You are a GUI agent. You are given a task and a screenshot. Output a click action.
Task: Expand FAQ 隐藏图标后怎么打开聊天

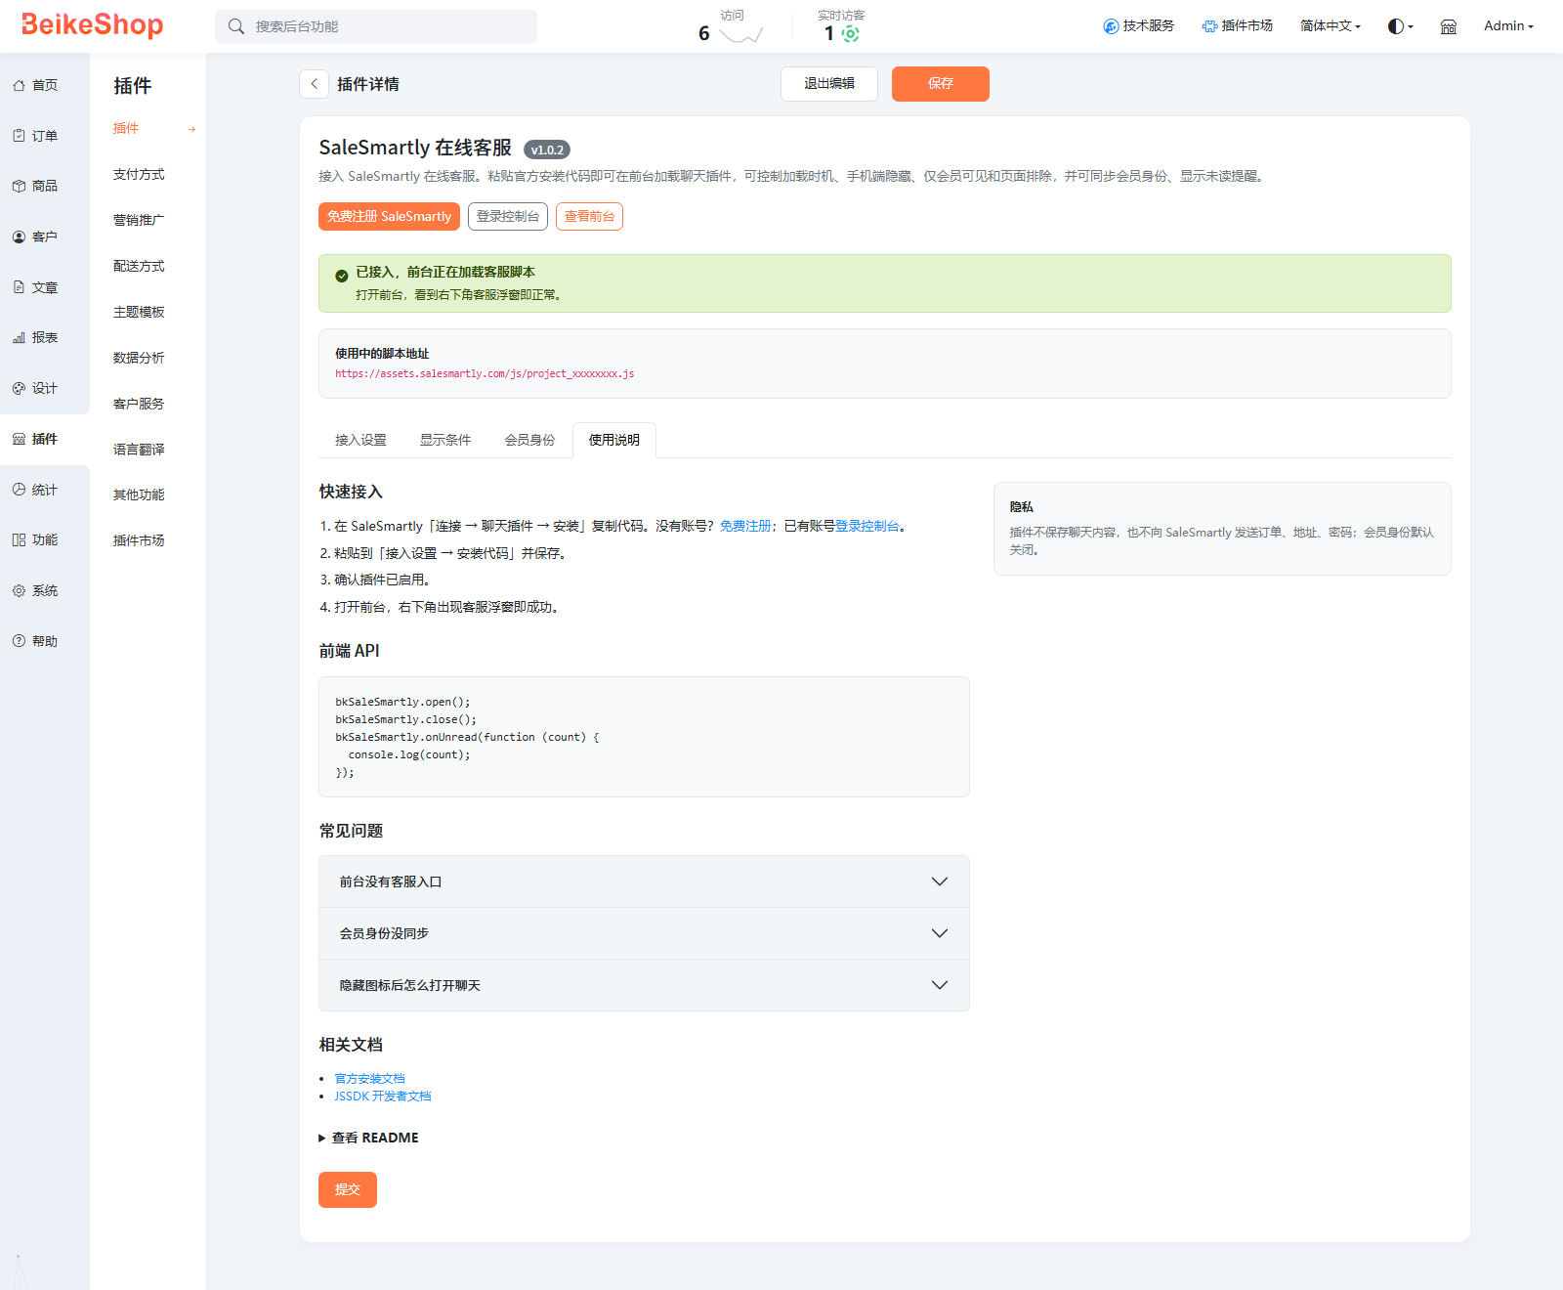pos(644,985)
